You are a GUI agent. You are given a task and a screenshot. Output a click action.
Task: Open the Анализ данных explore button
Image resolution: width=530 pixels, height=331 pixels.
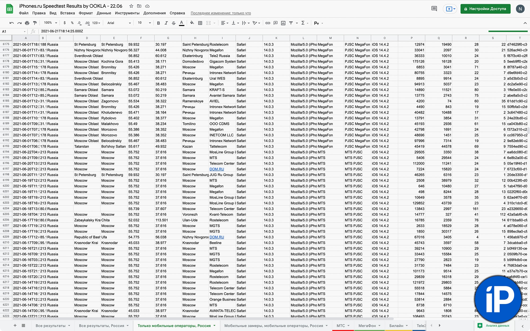tap(493, 326)
